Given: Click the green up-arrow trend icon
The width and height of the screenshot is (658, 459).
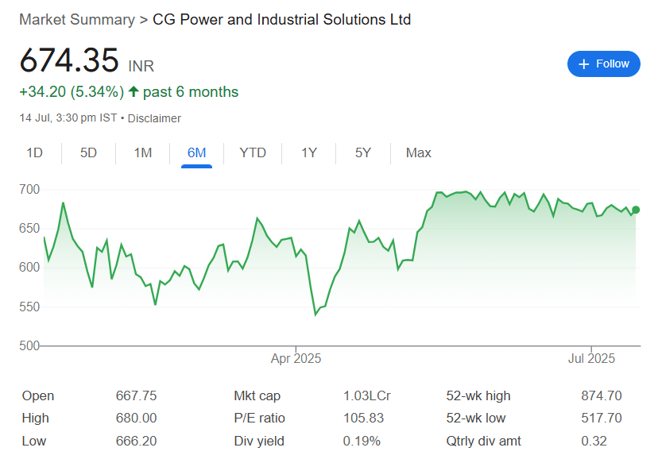Looking at the screenshot, I should click(134, 91).
